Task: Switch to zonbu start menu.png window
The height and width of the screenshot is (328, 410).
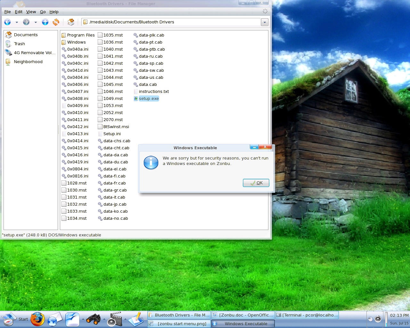Action: (x=179, y=324)
